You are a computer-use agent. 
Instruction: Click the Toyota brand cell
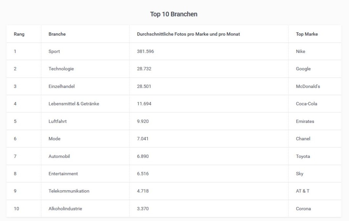click(x=303, y=156)
